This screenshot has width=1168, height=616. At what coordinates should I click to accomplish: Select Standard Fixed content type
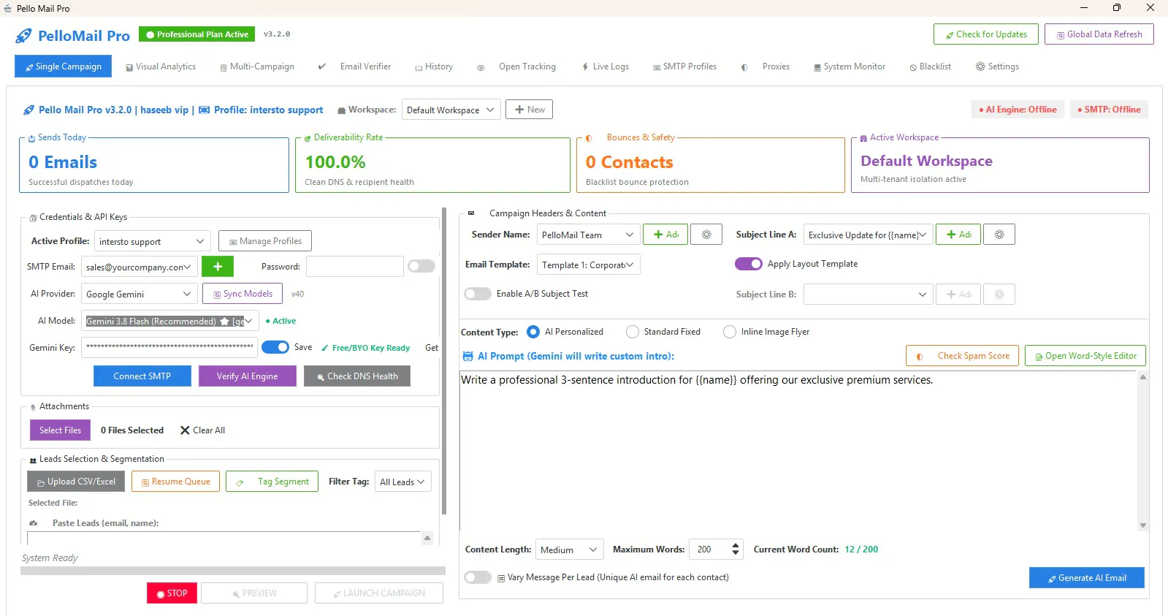pos(633,332)
